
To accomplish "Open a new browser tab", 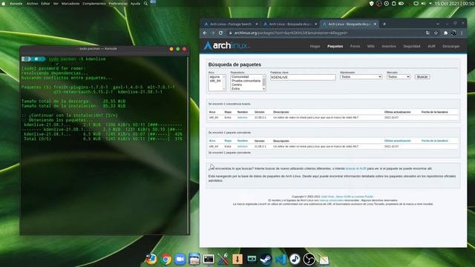I will pos(384,24).
